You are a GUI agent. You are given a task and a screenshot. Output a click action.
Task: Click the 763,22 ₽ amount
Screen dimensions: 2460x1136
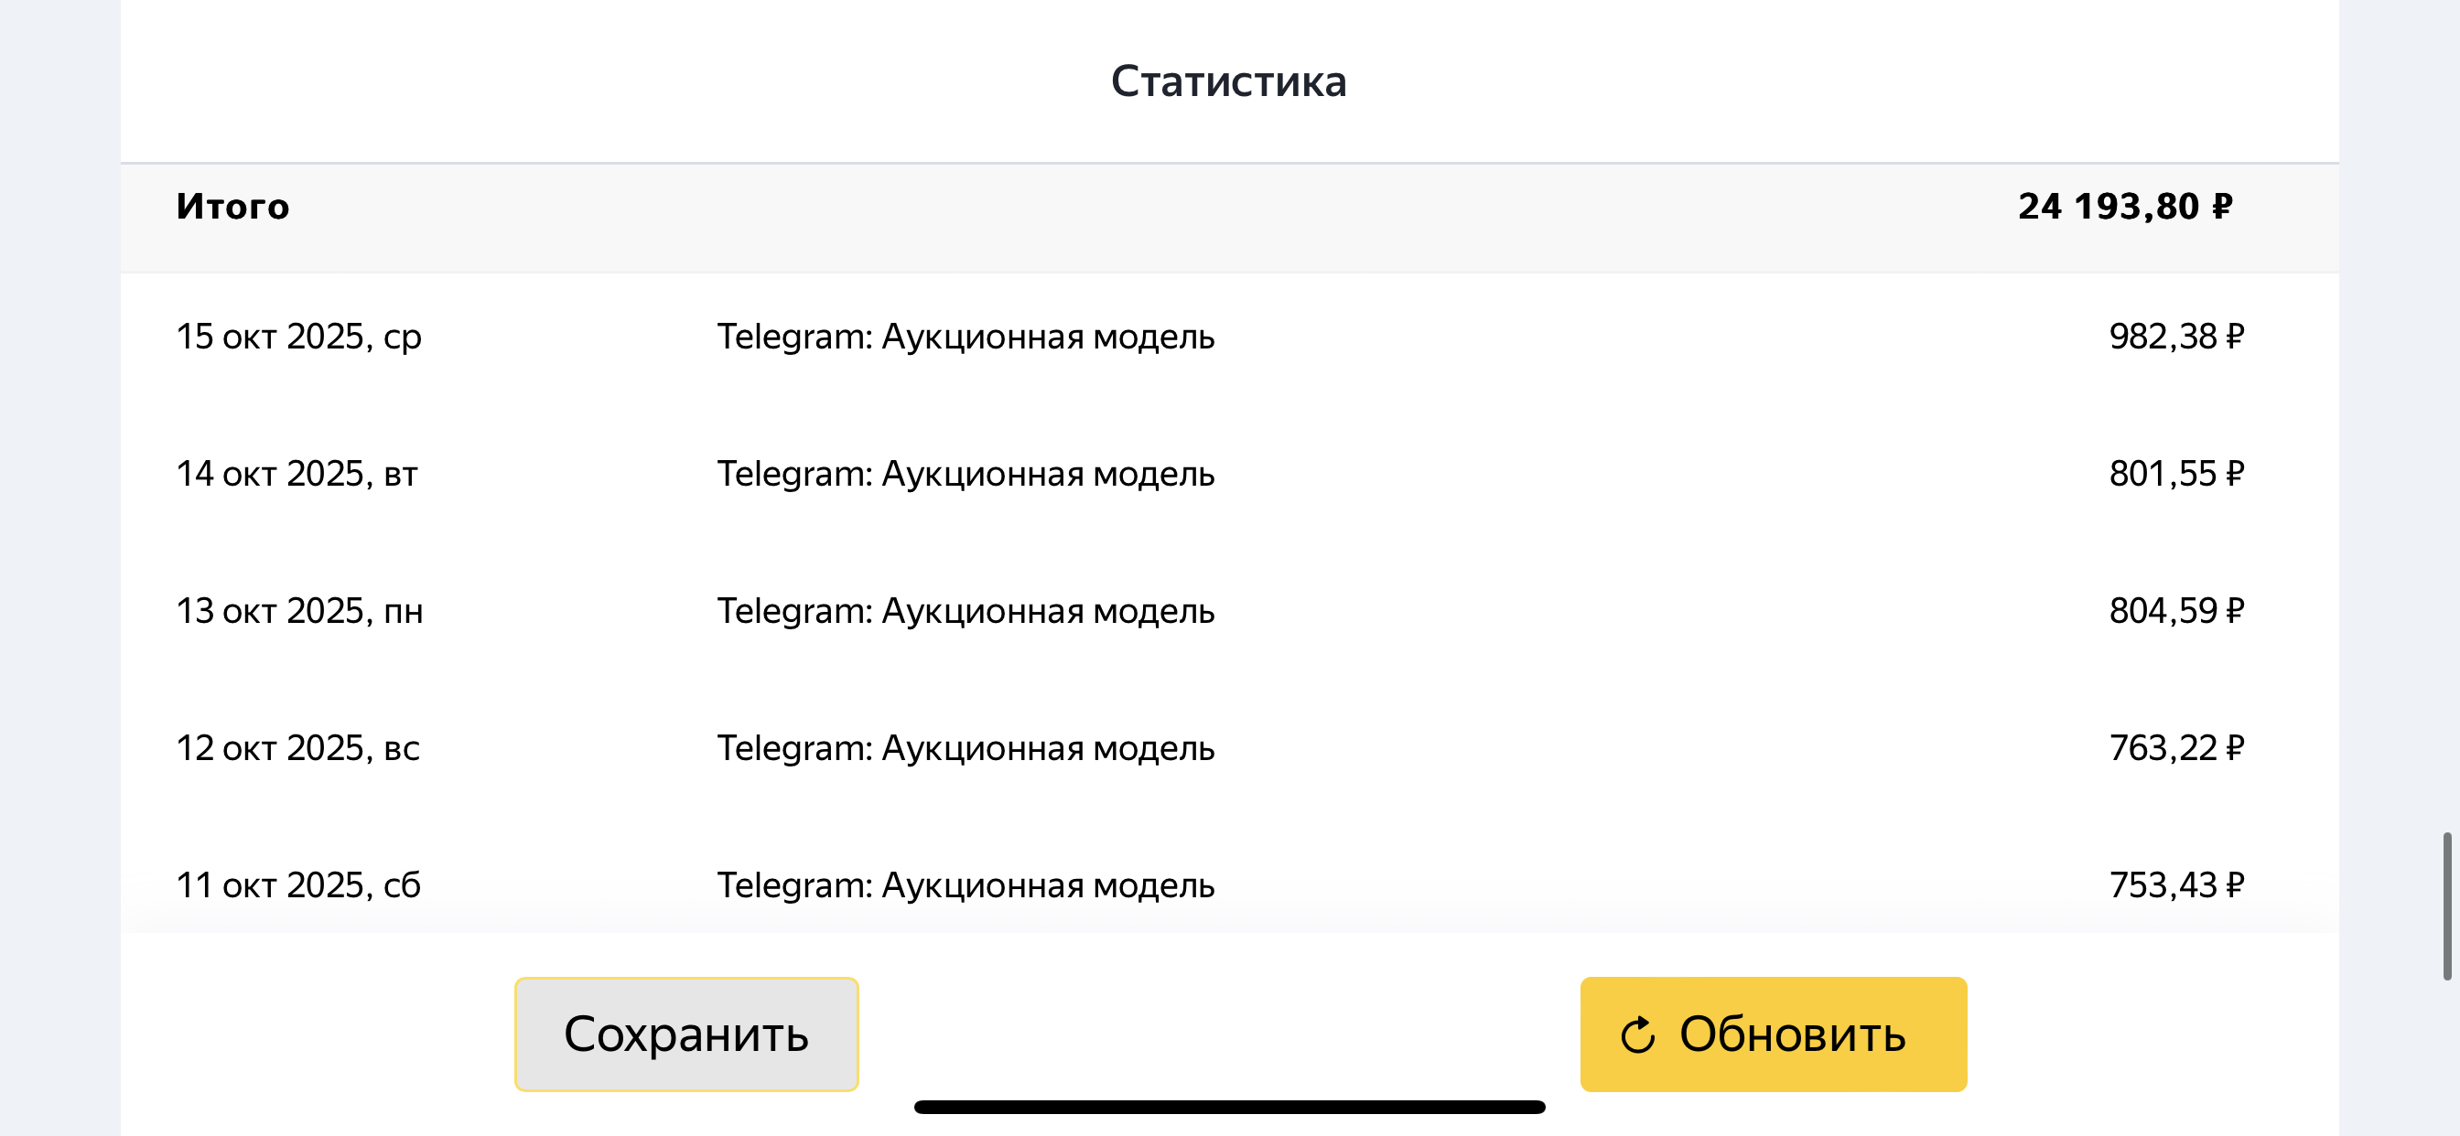pos(2175,748)
